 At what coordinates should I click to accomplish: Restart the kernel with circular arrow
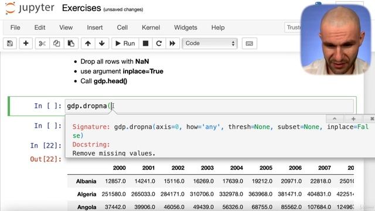click(x=159, y=43)
